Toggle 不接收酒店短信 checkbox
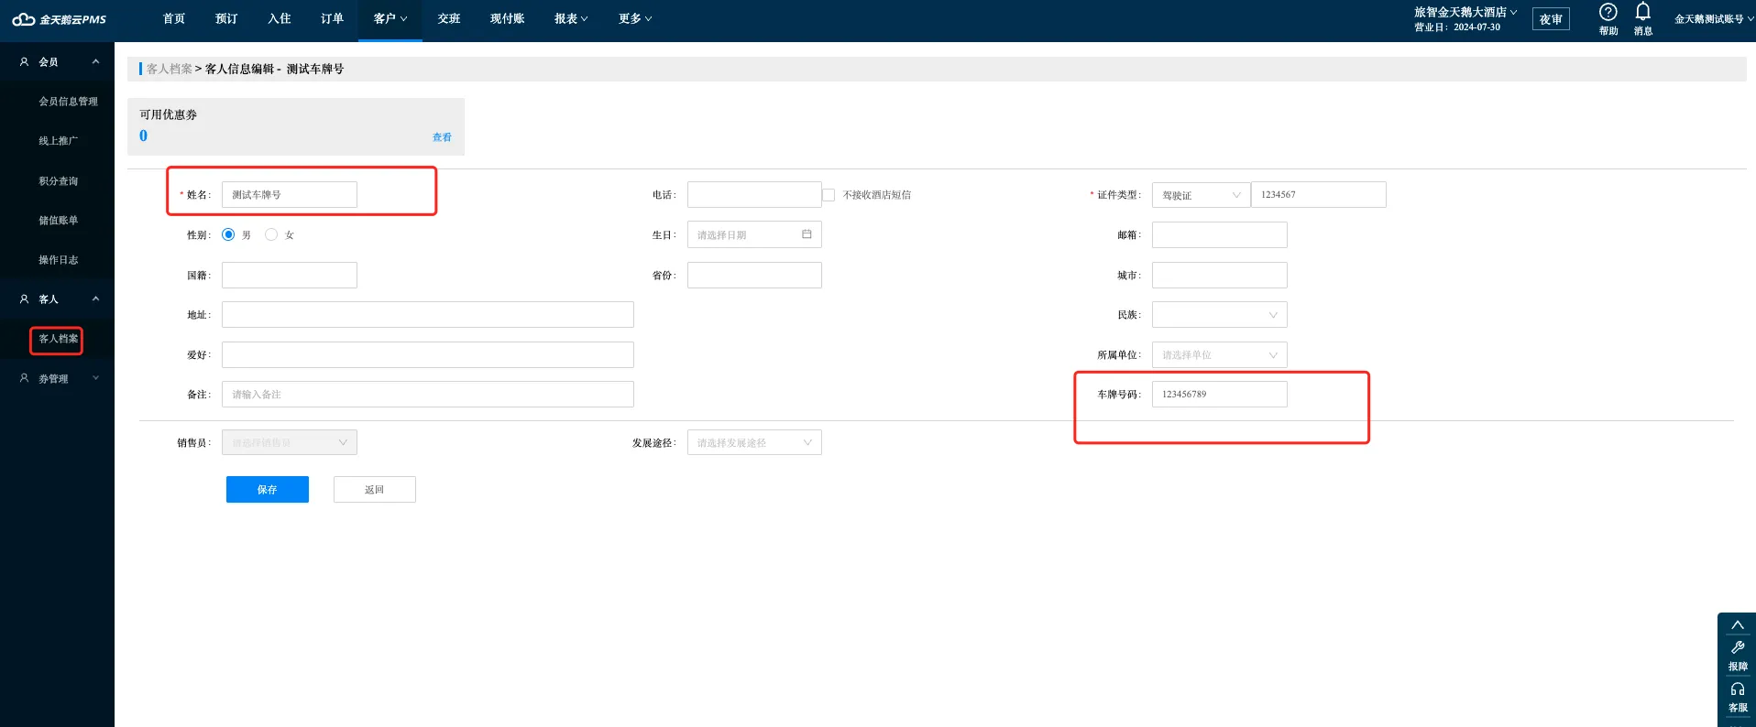This screenshot has width=1756, height=727. [x=829, y=195]
